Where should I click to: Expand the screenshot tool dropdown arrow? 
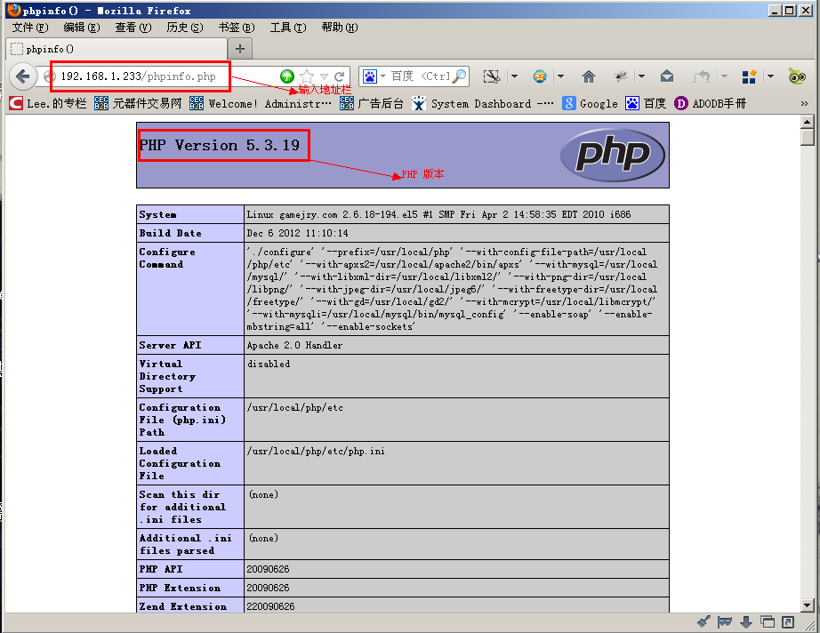[x=515, y=76]
